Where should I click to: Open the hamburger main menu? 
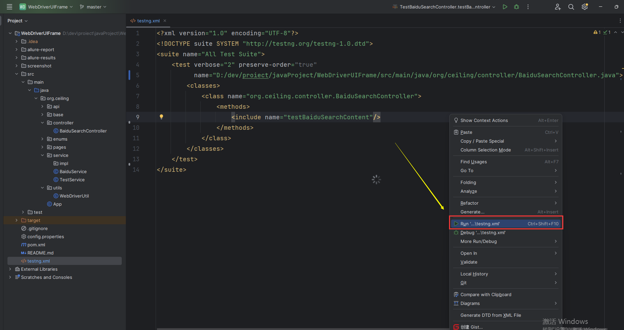9,7
